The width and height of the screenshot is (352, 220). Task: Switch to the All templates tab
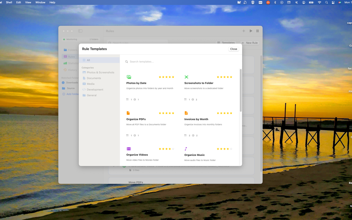click(x=88, y=60)
